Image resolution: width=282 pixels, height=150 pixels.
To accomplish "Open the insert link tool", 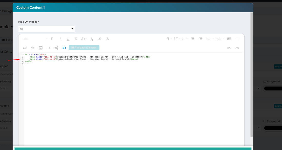I will [x=25, y=48].
